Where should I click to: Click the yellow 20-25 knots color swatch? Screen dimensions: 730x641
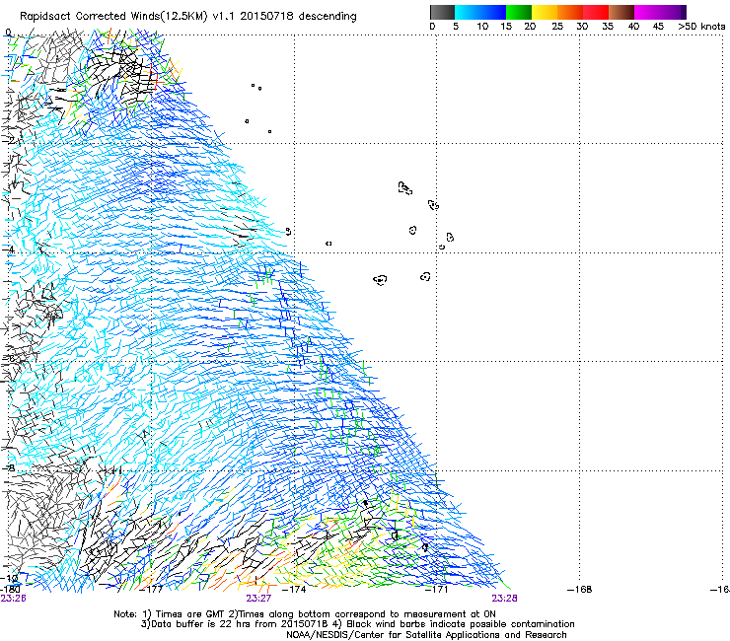(x=545, y=12)
